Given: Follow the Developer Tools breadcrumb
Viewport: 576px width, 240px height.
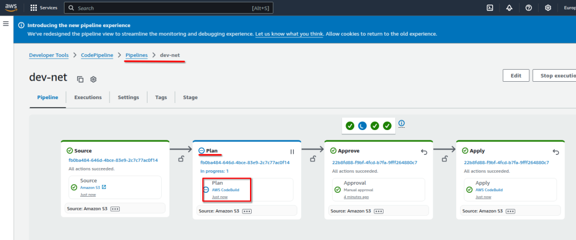Looking at the screenshot, I should click(49, 55).
